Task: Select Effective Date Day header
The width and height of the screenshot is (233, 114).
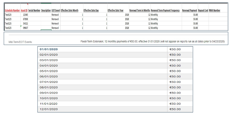Action: [x=91, y=11]
